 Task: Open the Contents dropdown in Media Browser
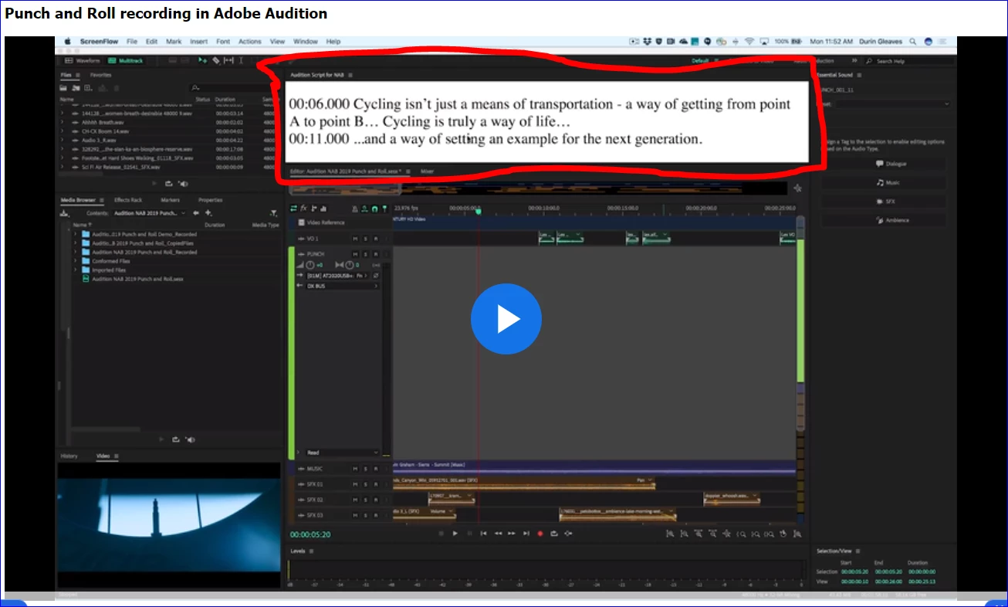149,212
